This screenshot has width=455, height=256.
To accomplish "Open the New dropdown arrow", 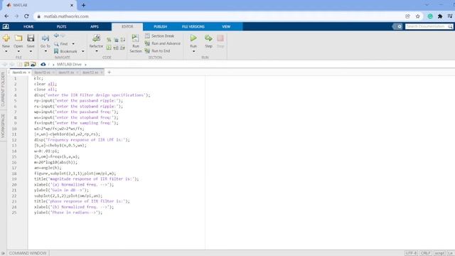I will pyautogui.click(x=6, y=51).
